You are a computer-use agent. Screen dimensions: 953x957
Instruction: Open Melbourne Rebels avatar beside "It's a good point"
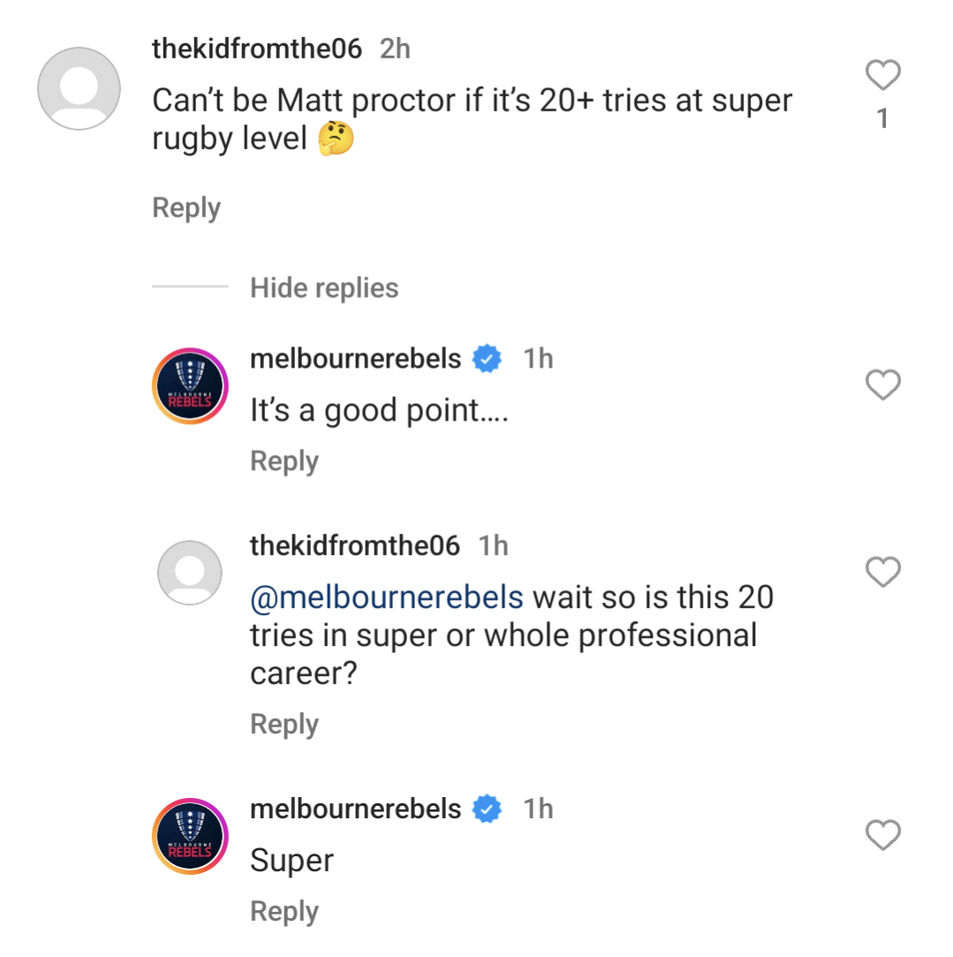coord(190,385)
